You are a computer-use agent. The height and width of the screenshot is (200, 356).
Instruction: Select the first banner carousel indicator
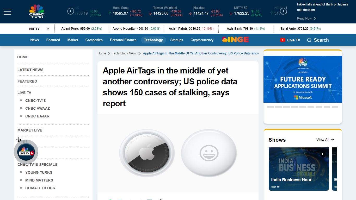(271, 107)
